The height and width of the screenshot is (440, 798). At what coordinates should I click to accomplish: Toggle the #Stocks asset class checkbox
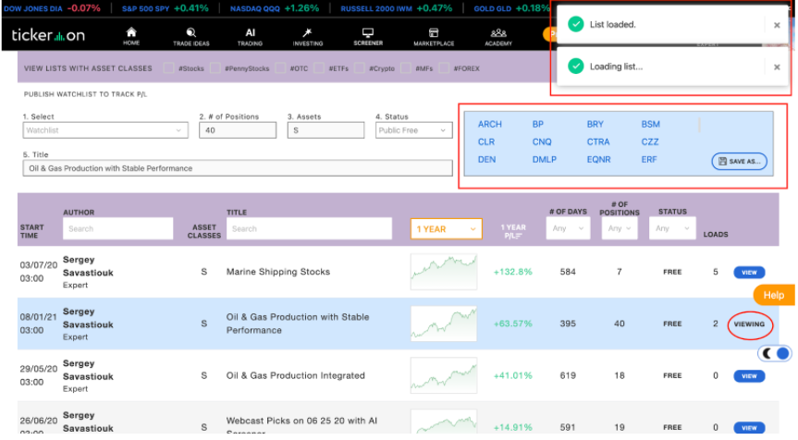pos(168,68)
